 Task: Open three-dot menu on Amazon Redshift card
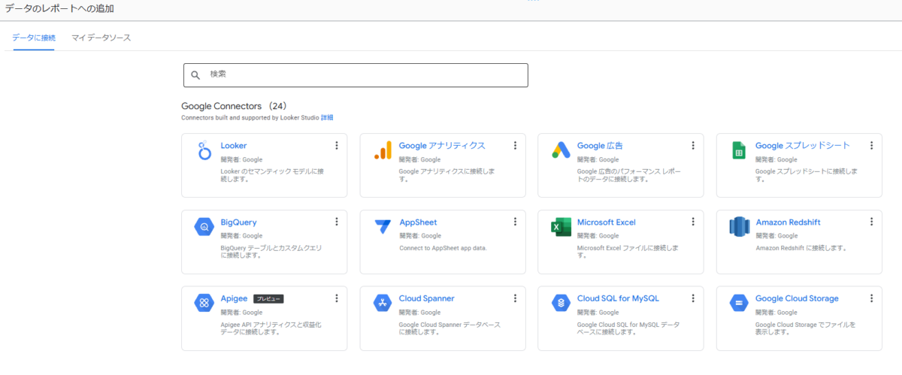871,222
